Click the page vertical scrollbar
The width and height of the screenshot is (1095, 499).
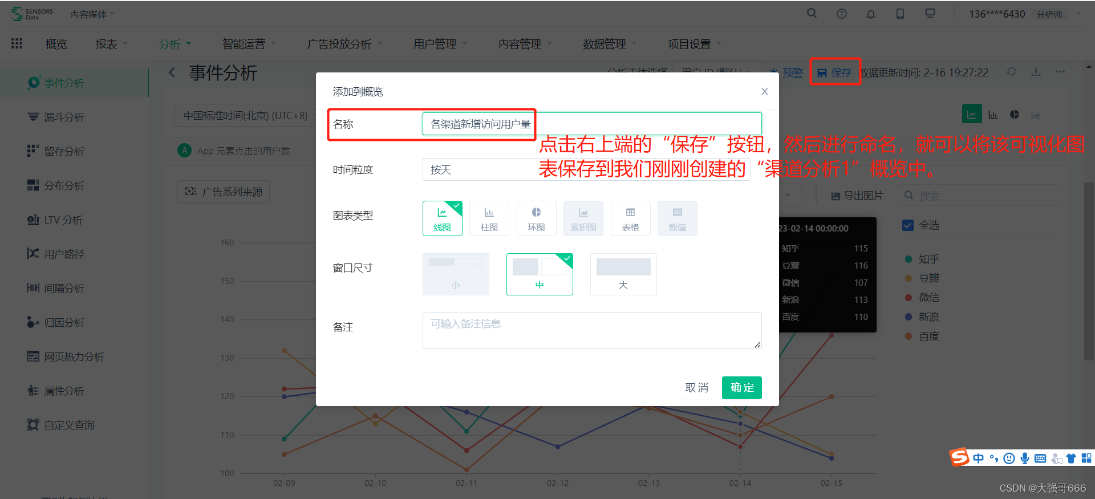[1089, 271]
